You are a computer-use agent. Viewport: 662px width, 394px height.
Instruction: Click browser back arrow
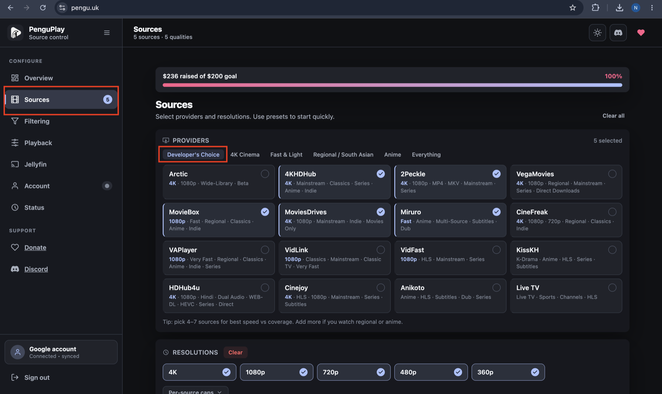pos(10,8)
